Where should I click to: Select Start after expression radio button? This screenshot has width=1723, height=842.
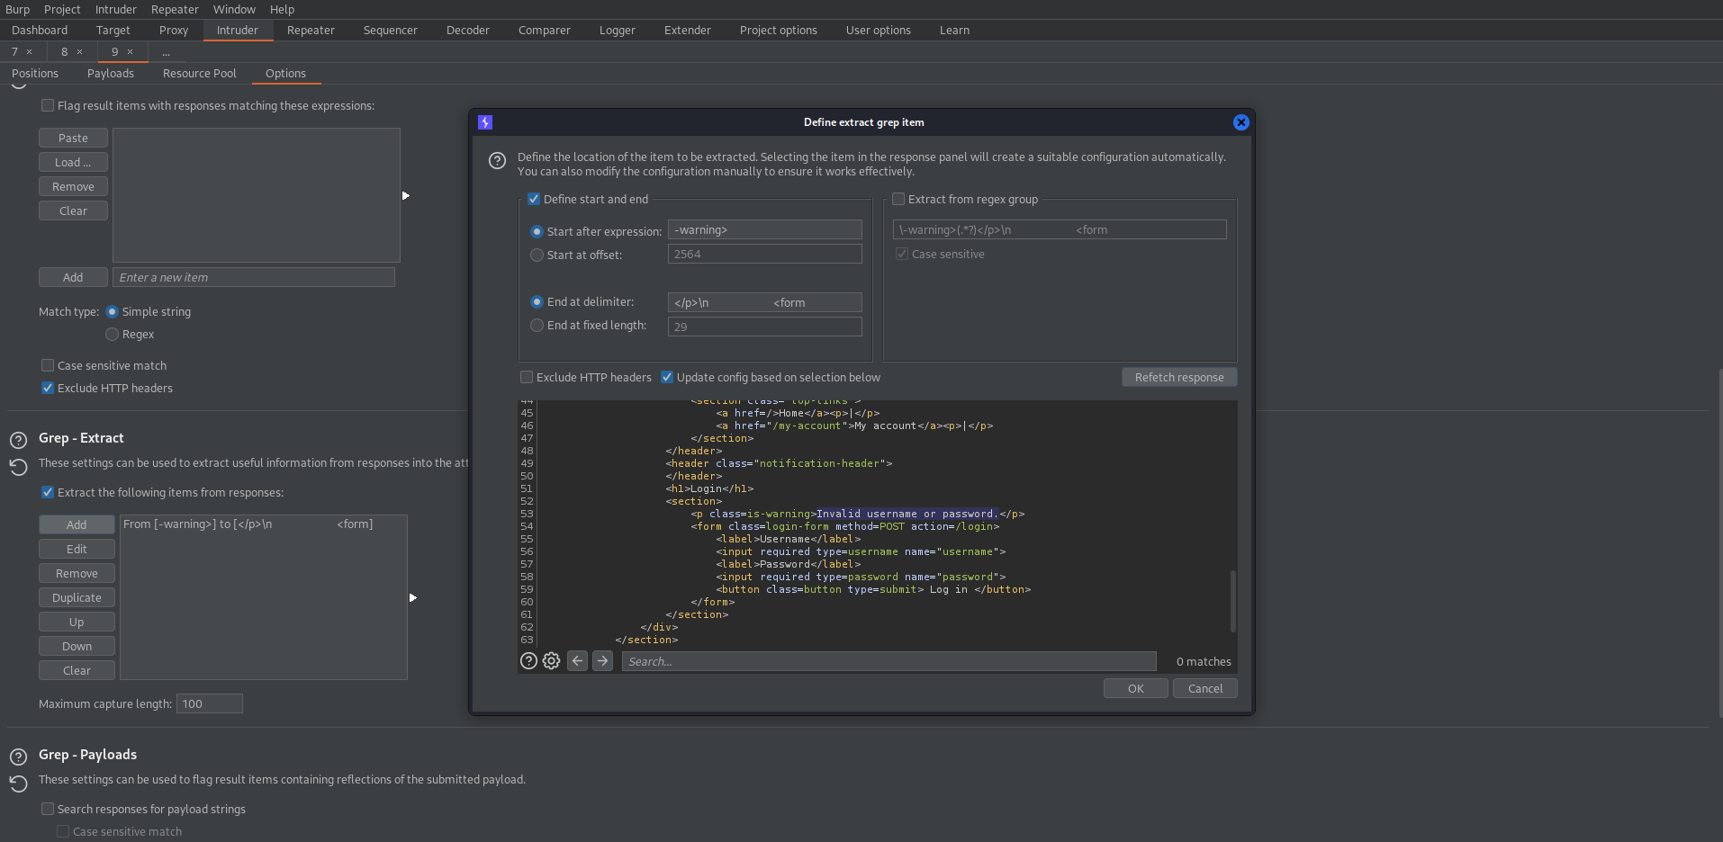(x=537, y=231)
